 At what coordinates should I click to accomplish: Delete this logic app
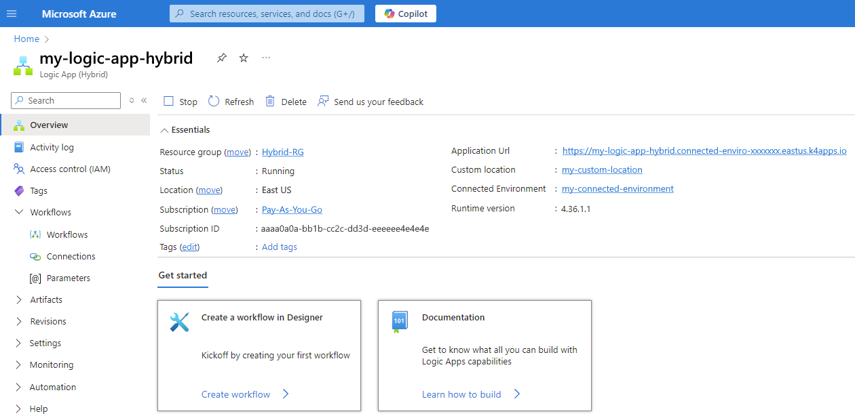[x=285, y=101]
